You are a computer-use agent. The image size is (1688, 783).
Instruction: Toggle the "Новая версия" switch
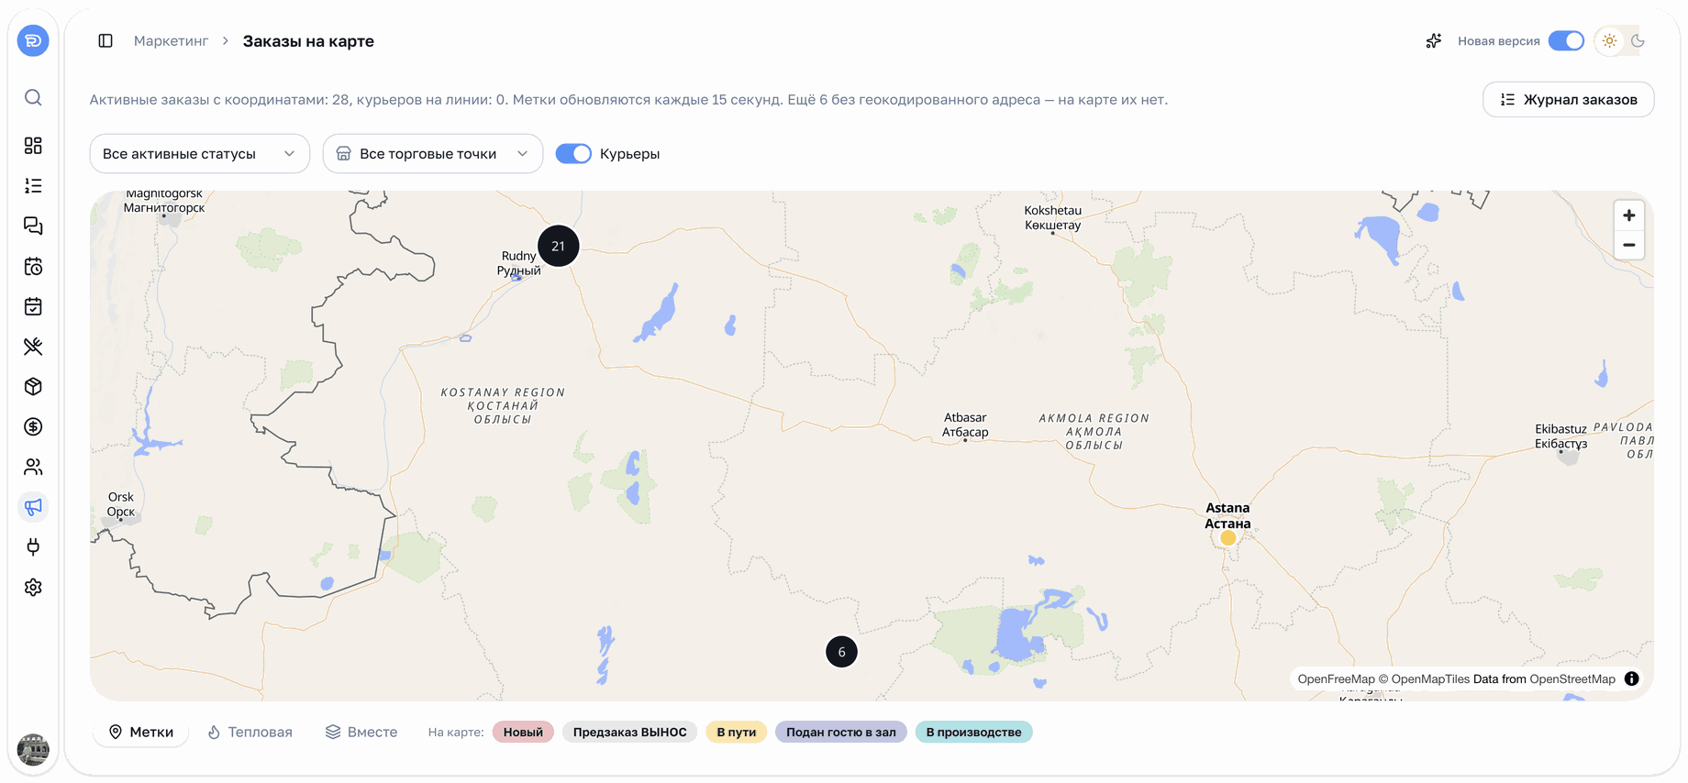pos(1566,41)
